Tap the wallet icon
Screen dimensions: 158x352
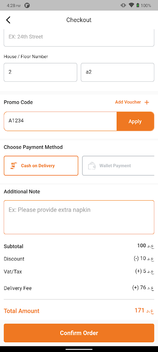tap(92, 166)
